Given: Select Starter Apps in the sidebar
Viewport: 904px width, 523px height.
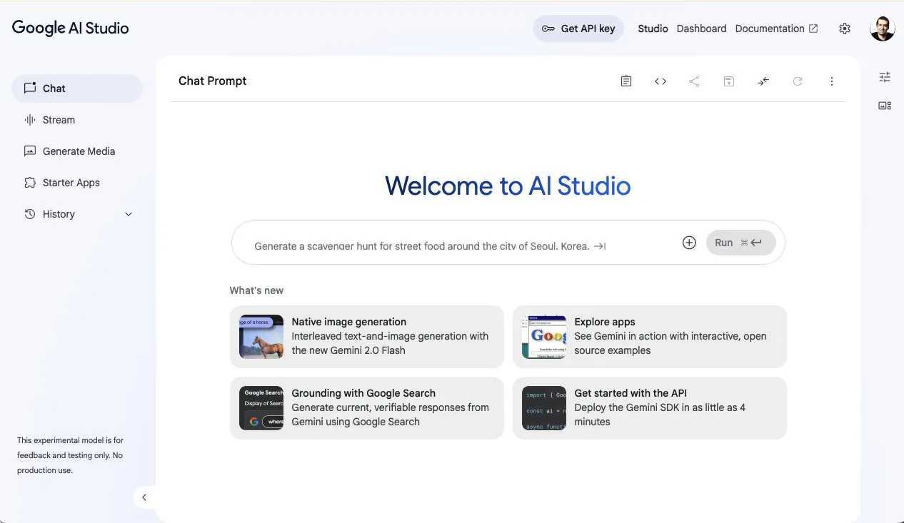Looking at the screenshot, I should tap(77, 183).
